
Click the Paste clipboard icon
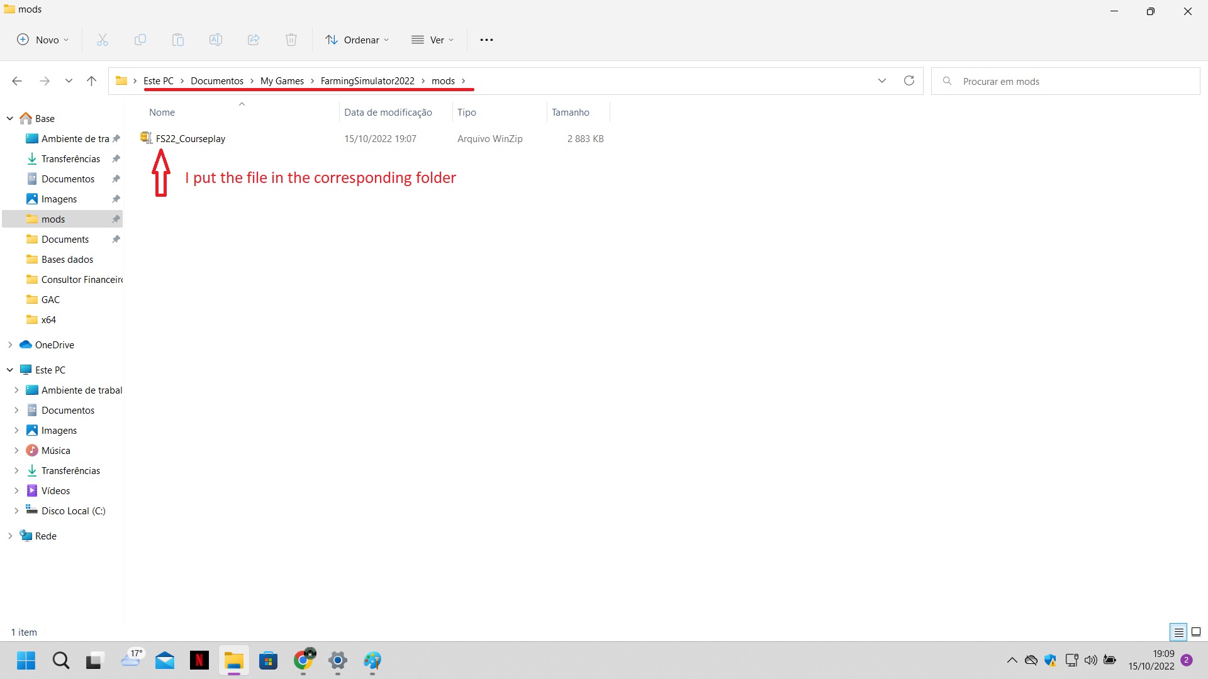point(178,40)
